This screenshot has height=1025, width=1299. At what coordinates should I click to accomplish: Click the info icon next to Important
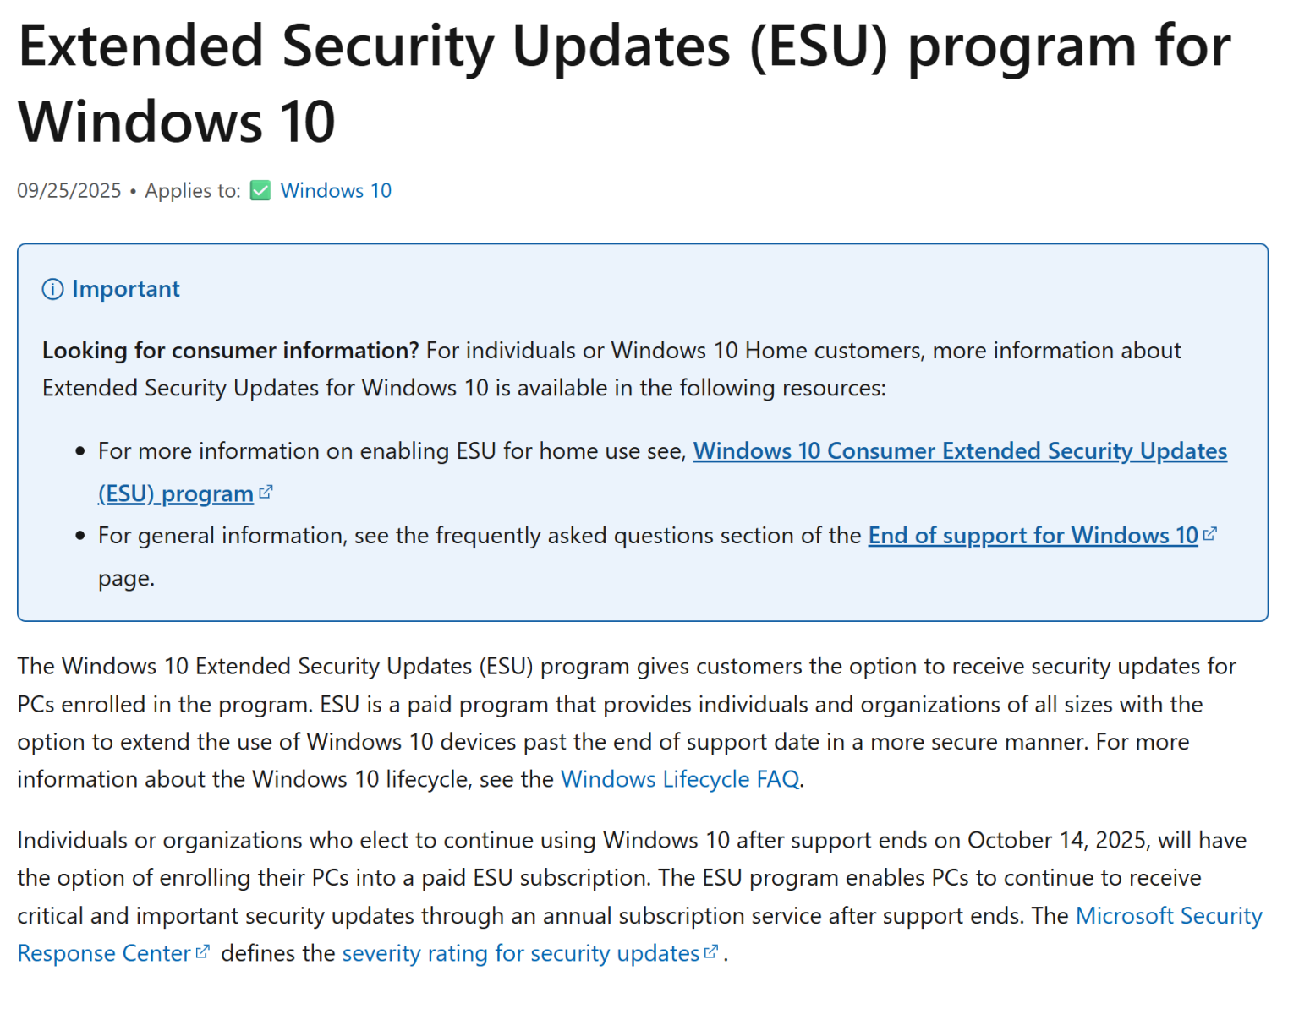point(52,290)
